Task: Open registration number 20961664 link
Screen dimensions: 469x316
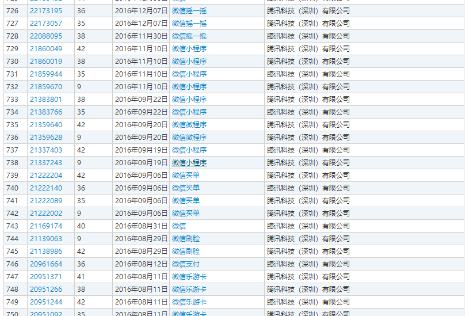Action: pyautogui.click(x=46, y=264)
